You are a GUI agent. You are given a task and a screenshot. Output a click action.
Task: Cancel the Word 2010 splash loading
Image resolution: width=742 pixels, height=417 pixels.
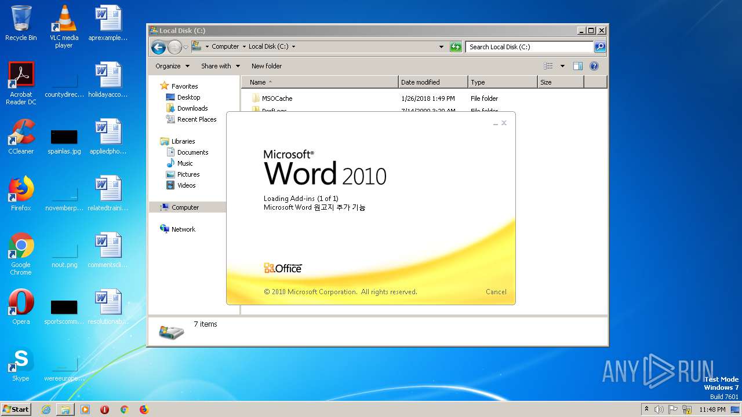point(496,292)
